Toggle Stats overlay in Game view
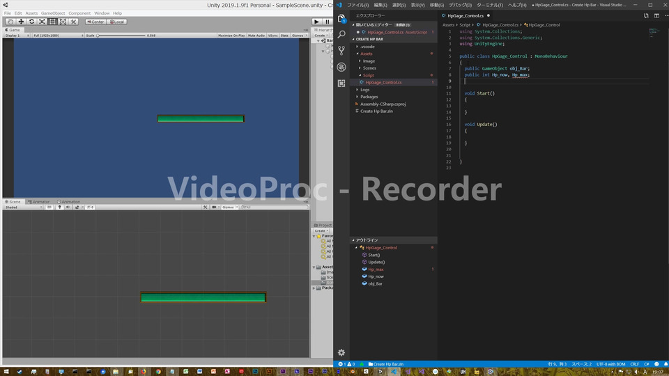This screenshot has height=376, width=669. 284,36
